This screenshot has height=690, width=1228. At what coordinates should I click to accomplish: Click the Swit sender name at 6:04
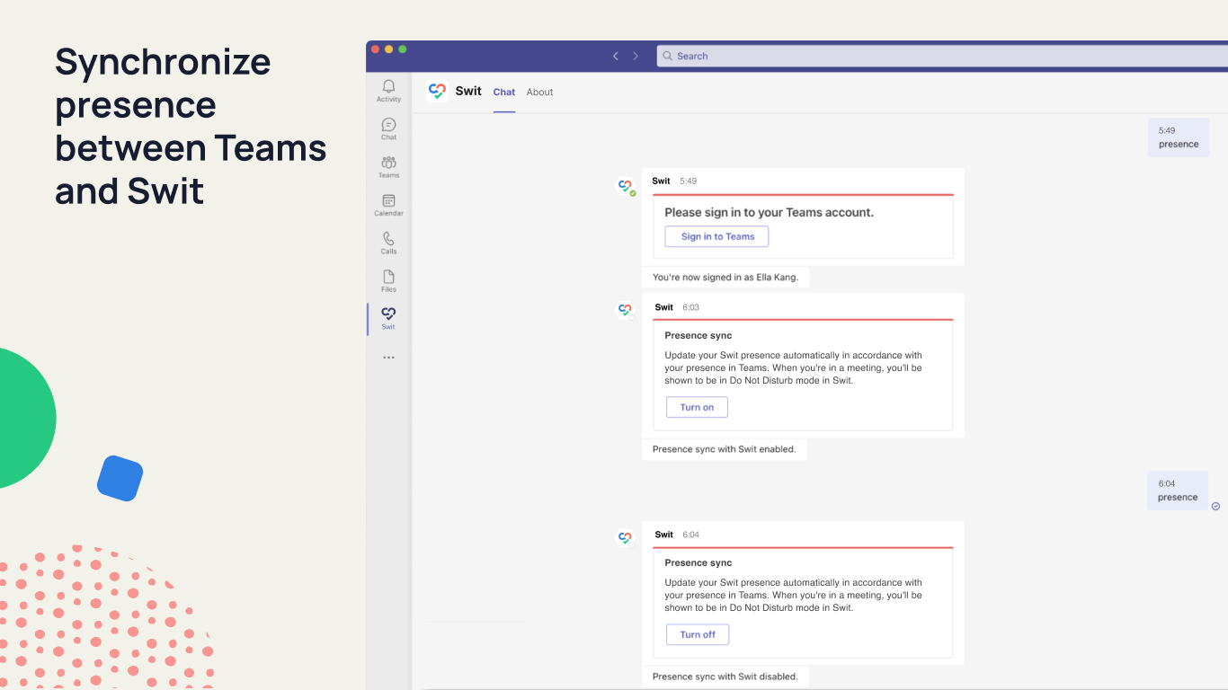coord(664,535)
